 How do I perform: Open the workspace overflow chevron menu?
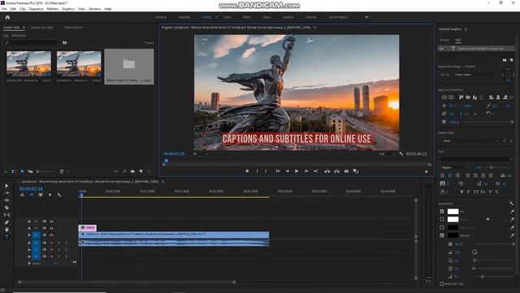(366, 17)
